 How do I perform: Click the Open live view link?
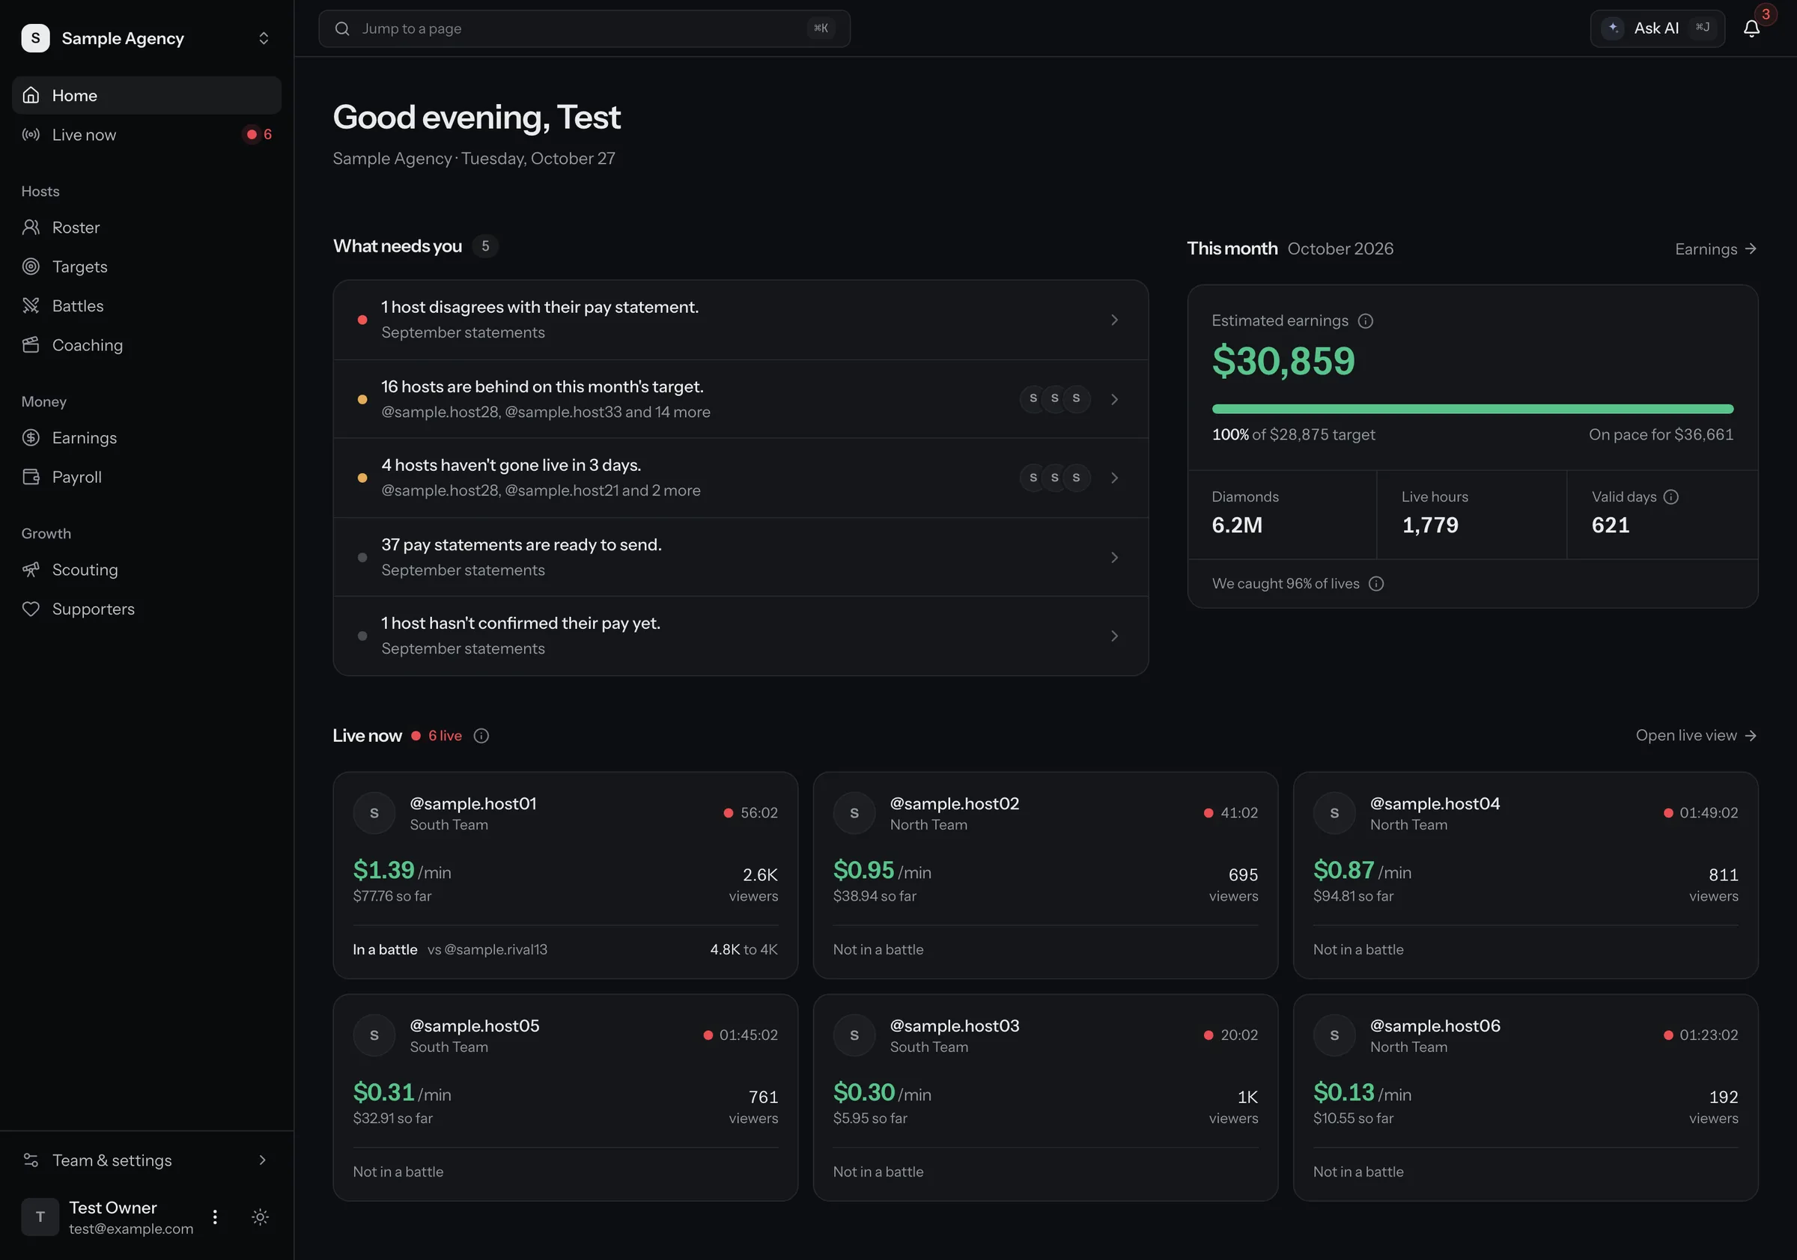pyautogui.click(x=1696, y=736)
